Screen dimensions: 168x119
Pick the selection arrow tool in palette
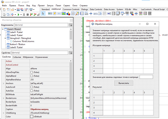pyautogui.click(x=43, y=14)
